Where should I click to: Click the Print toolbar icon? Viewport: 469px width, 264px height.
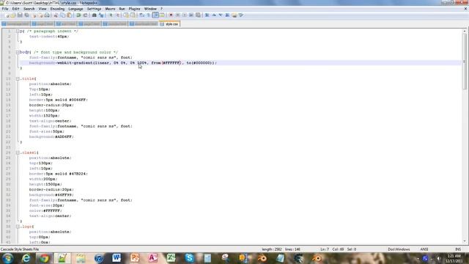tap(47, 15)
